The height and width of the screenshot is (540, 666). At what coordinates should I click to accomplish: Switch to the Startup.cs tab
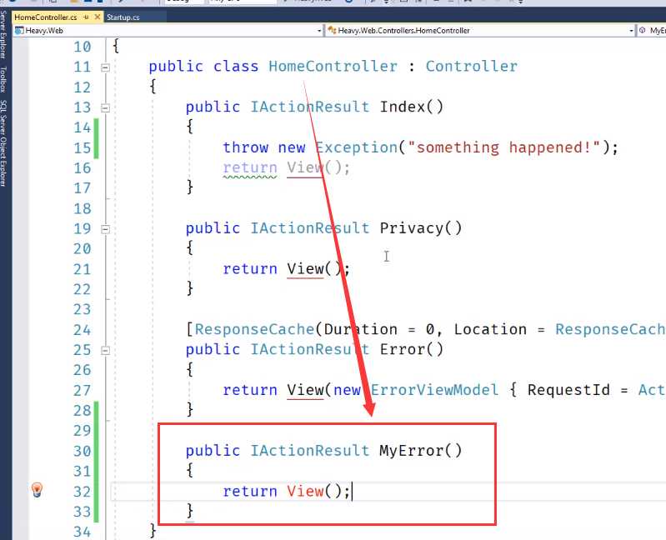coord(123,17)
